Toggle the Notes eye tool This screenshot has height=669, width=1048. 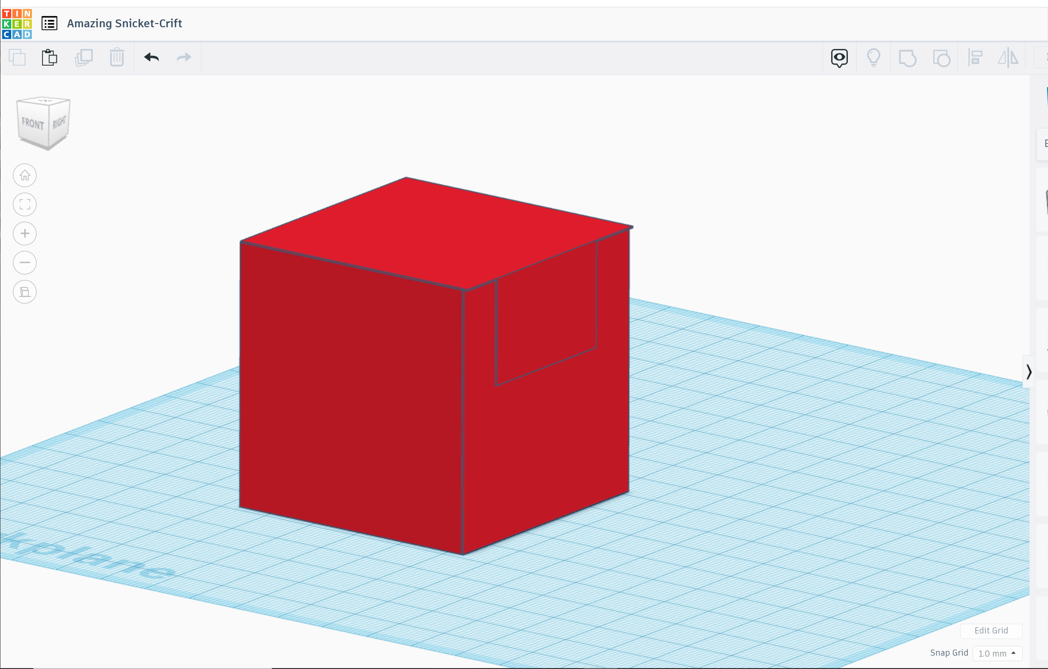click(x=839, y=57)
